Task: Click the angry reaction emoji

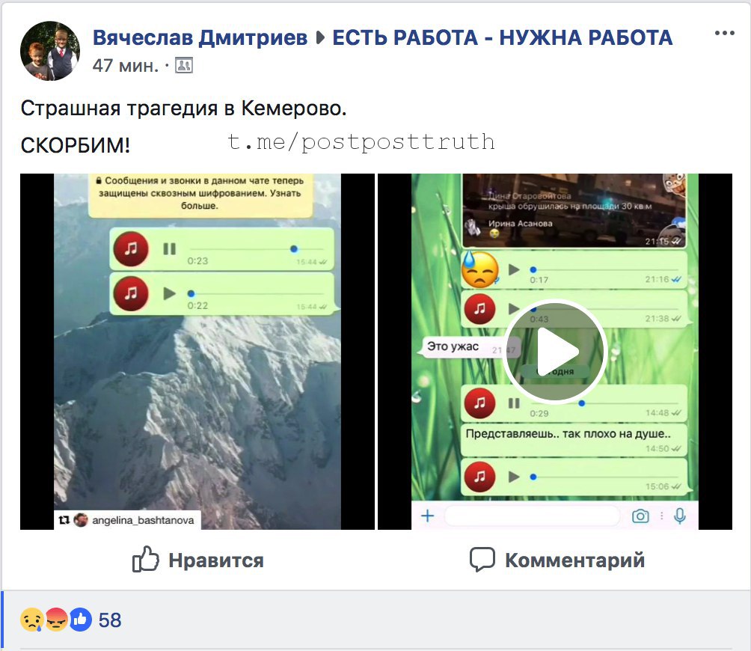Action: tap(56, 620)
